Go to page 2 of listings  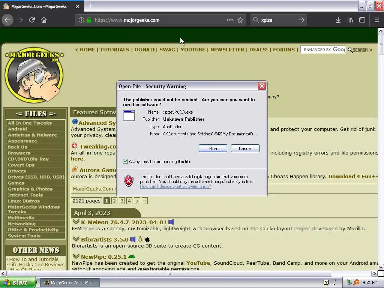click(114, 201)
